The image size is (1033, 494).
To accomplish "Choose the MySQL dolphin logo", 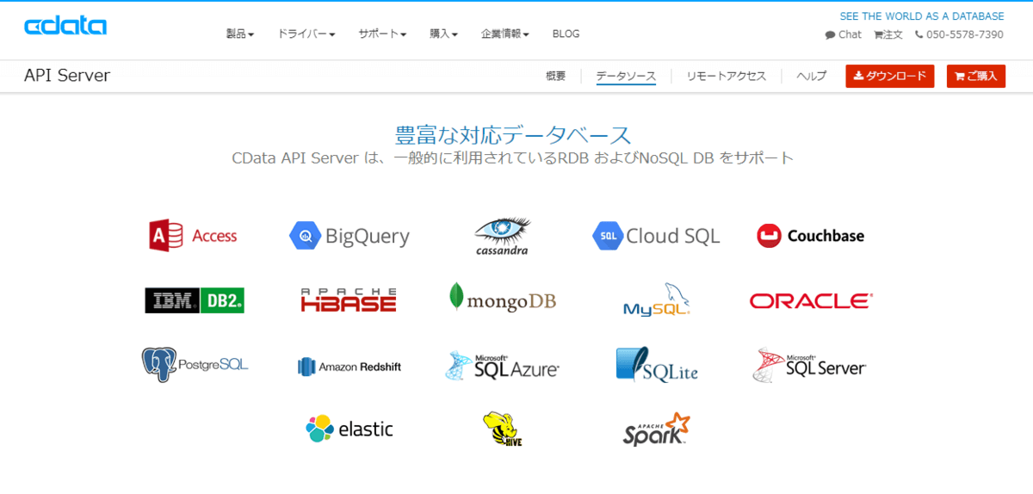I will pos(657,299).
